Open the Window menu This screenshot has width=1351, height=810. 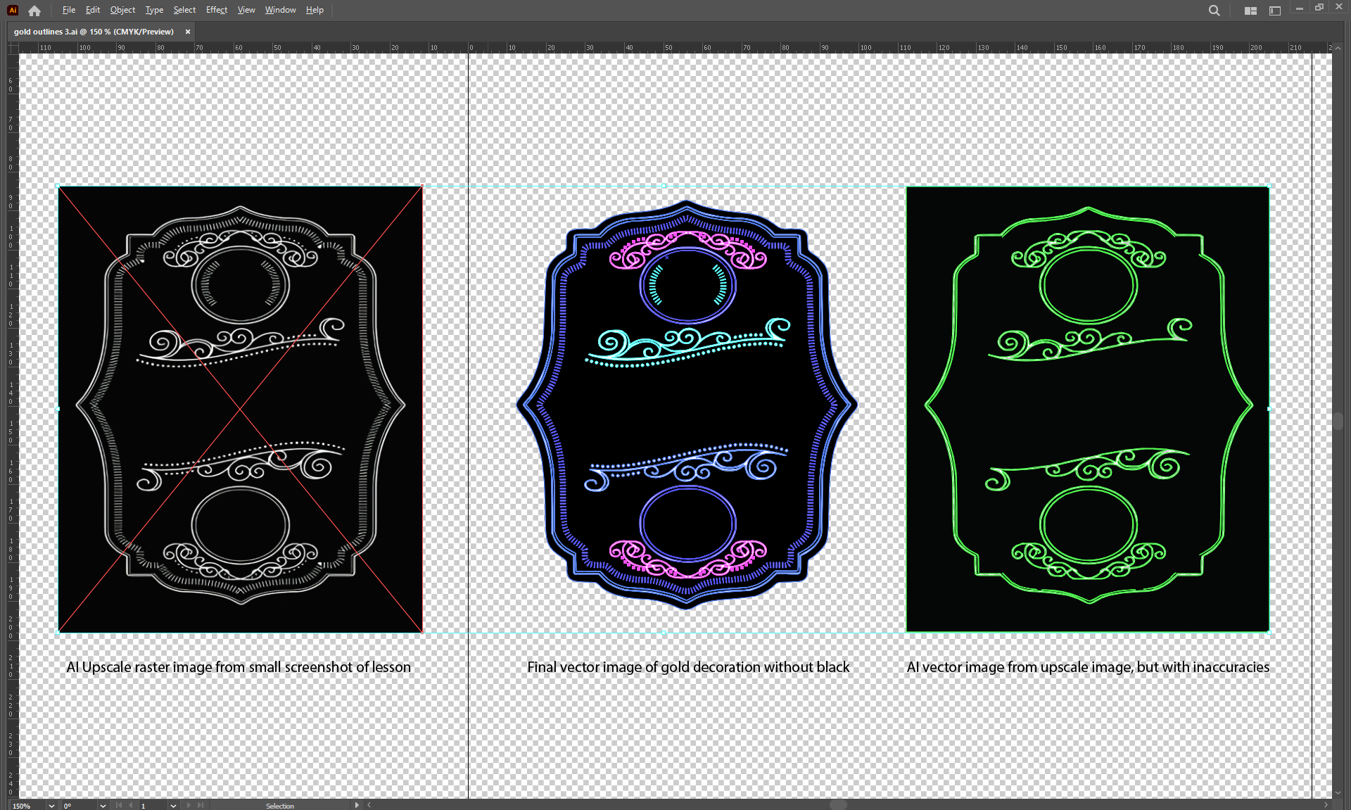point(280,10)
